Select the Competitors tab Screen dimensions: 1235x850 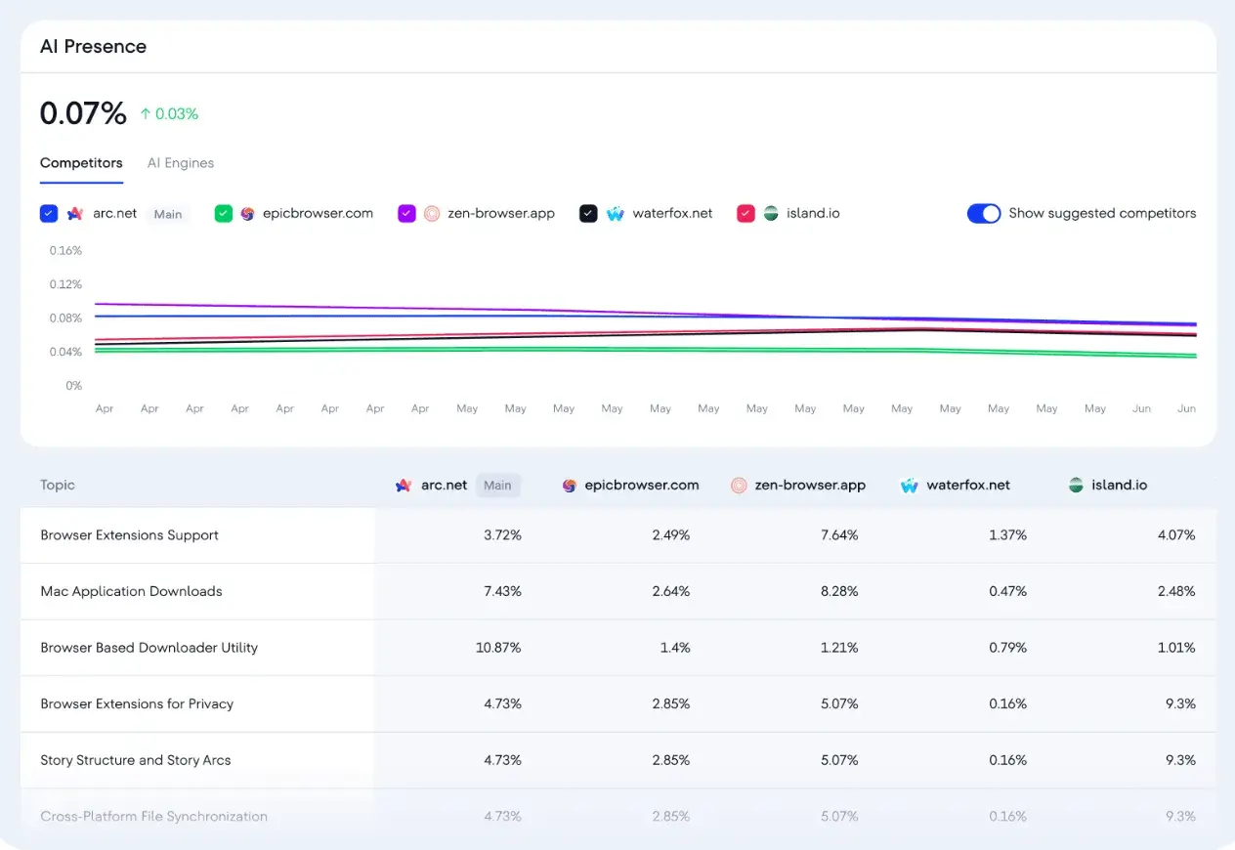[81, 163]
